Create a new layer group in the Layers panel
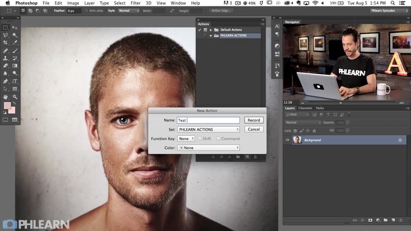Screen dimensions: 411x231 click(x=385, y=220)
